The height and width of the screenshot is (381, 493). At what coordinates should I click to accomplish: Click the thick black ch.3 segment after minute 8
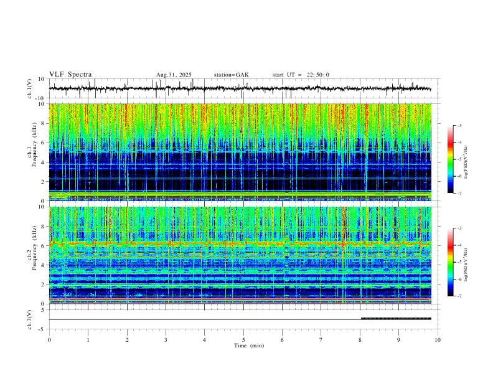tap(396, 319)
